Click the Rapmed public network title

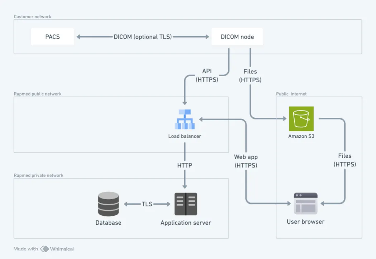pos(38,94)
